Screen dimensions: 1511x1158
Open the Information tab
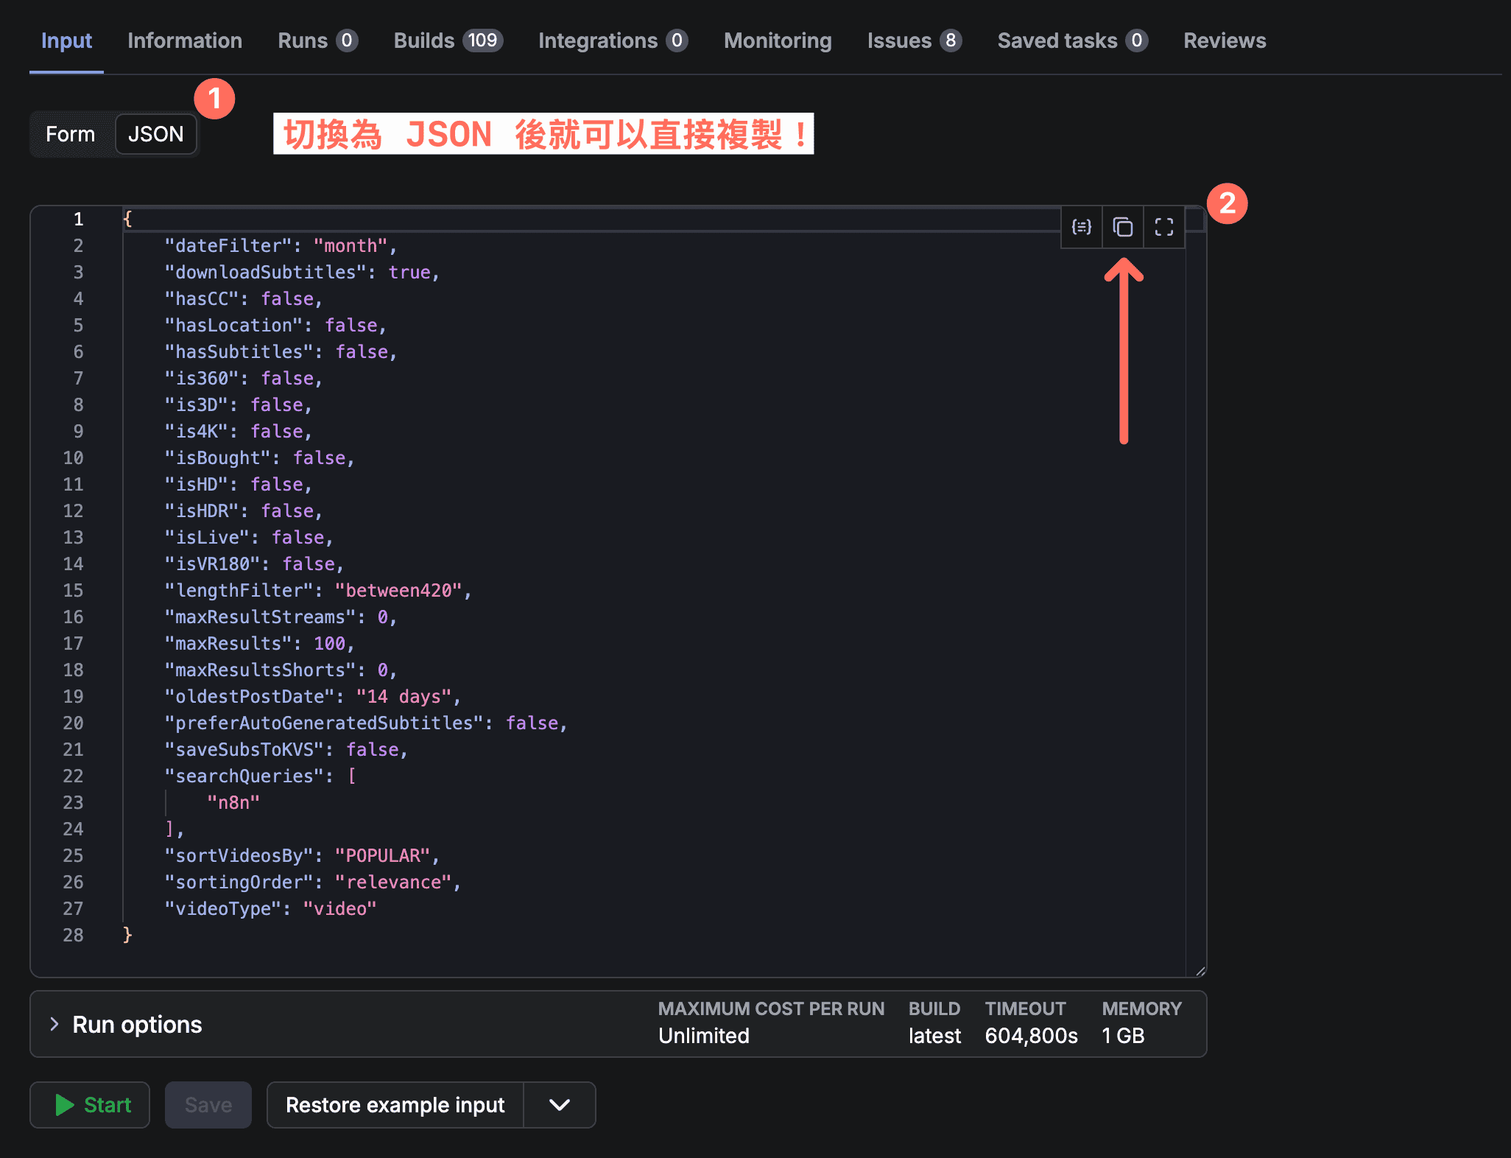(184, 41)
